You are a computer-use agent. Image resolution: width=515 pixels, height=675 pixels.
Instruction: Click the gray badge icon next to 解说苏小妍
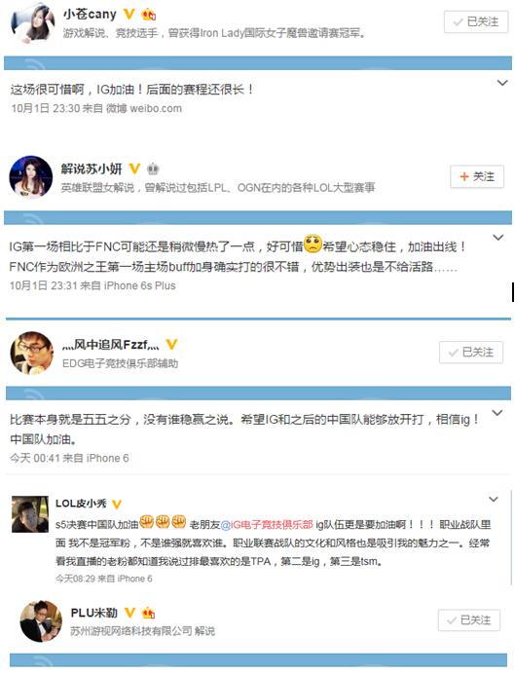pos(153,169)
